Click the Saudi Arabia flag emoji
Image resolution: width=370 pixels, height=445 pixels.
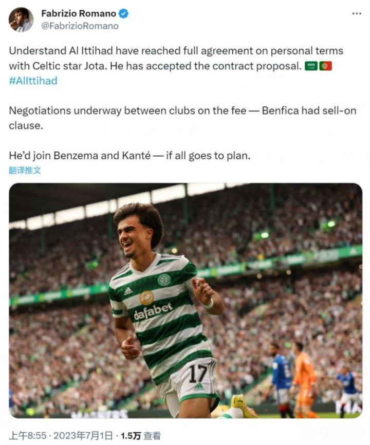pyautogui.click(x=311, y=66)
